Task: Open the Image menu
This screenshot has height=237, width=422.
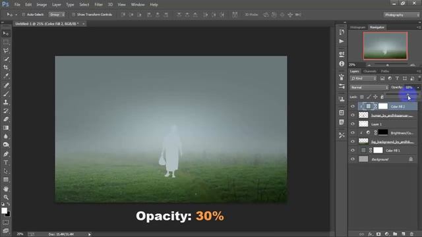Action: (42, 5)
